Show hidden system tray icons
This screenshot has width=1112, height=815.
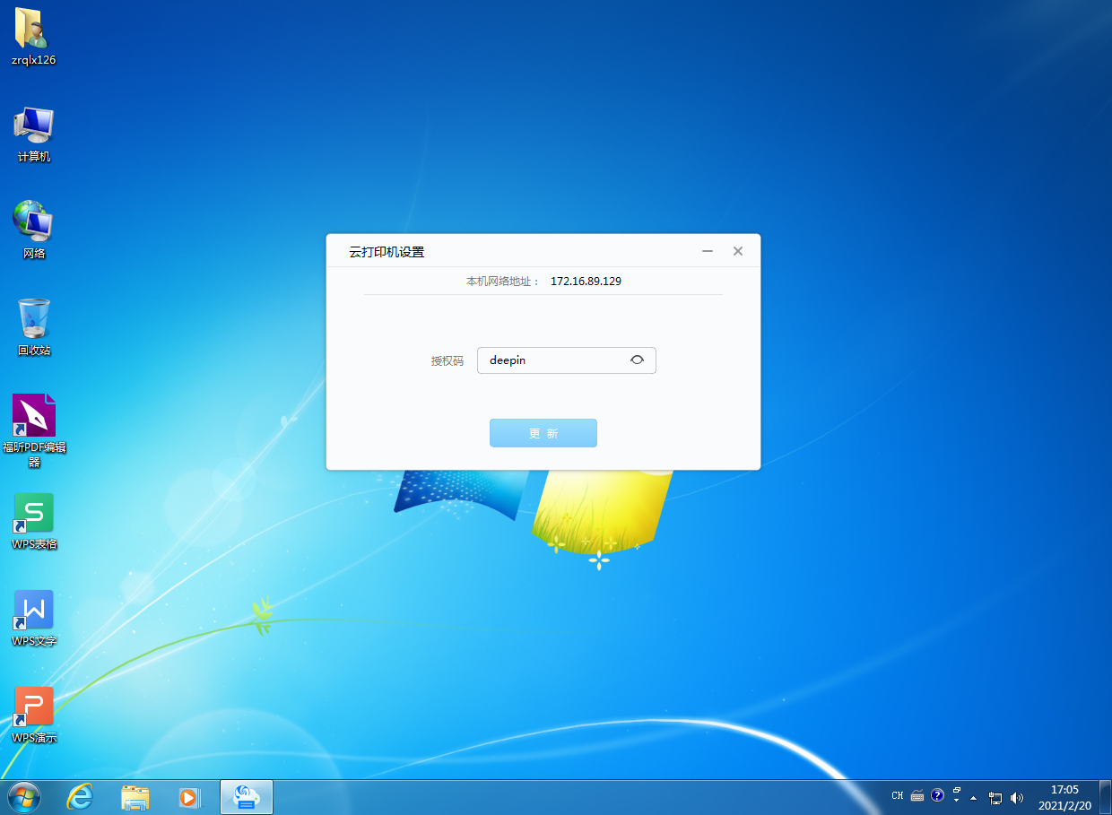974,796
